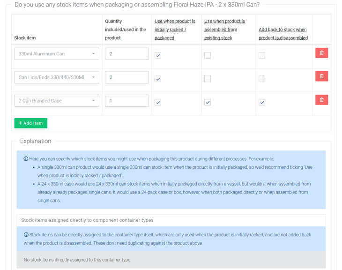Image resolution: width=342 pixels, height=270 pixels.
Task: Enable 'assembled from existing stock' for Can Lids/Ends
Action: coord(208,79)
